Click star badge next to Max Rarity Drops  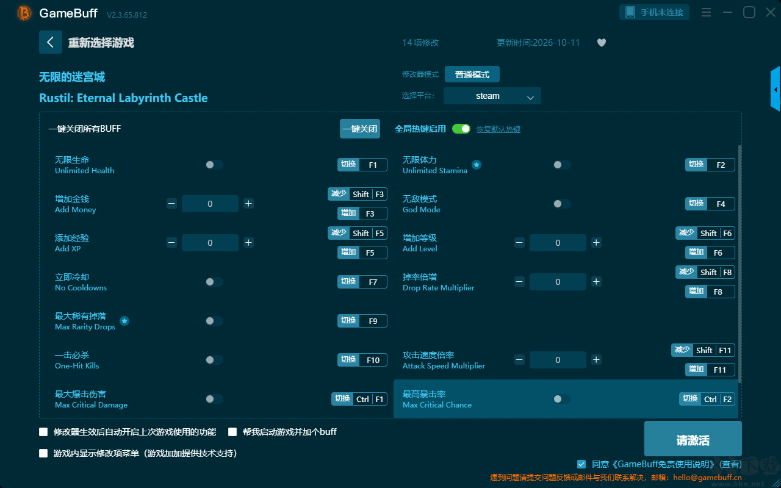(x=124, y=321)
